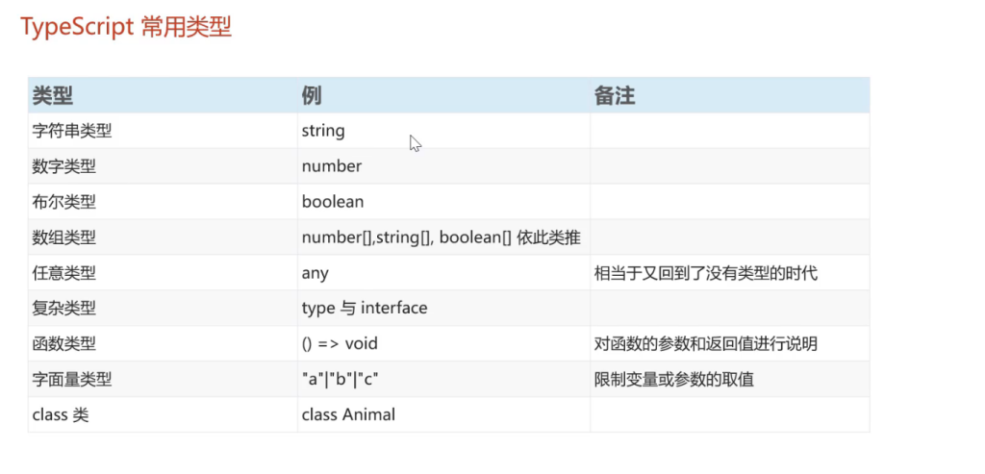Select the "type 与 interface" cell

(365, 309)
